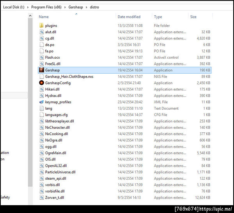The width and height of the screenshot is (234, 213).
Task: Select the ogg.dll file icon
Action: pos(41,146)
